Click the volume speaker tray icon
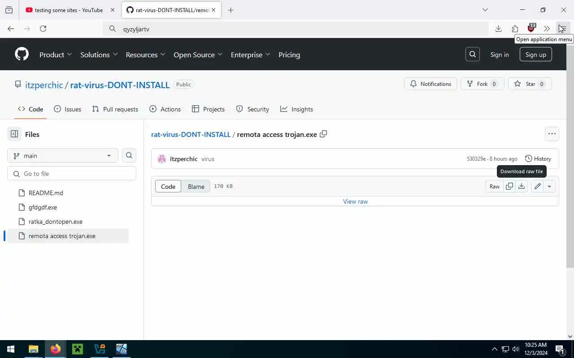 tap(516, 349)
